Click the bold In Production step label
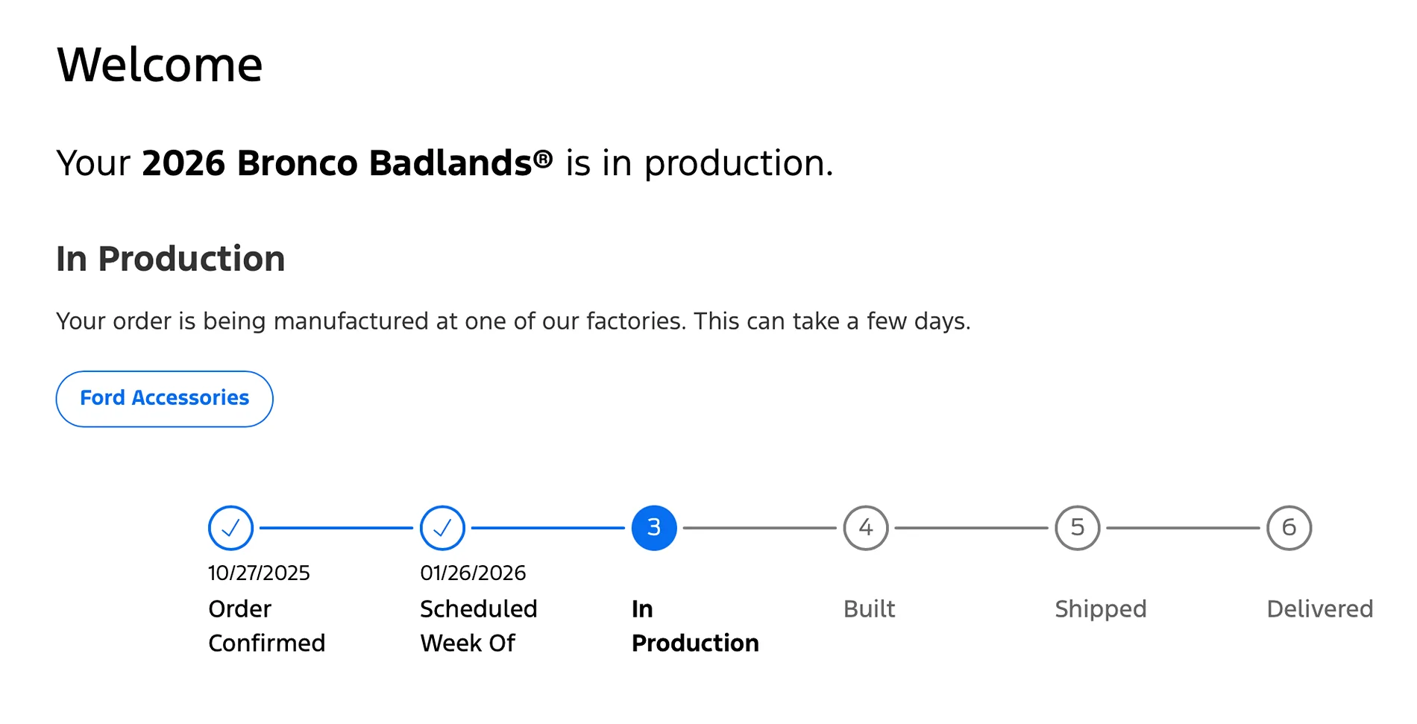Screen dimensions: 1417x724 695,626
